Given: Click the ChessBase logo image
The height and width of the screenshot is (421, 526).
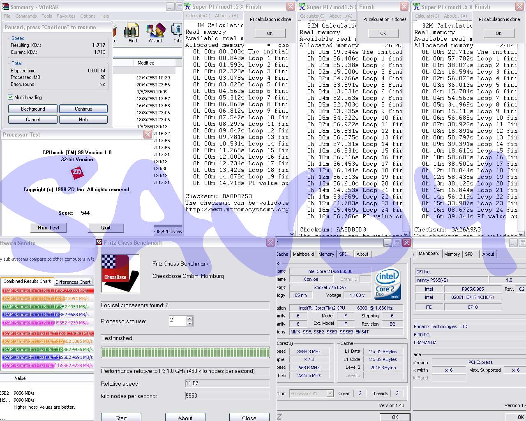Looking at the screenshot, I should click(x=120, y=274).
